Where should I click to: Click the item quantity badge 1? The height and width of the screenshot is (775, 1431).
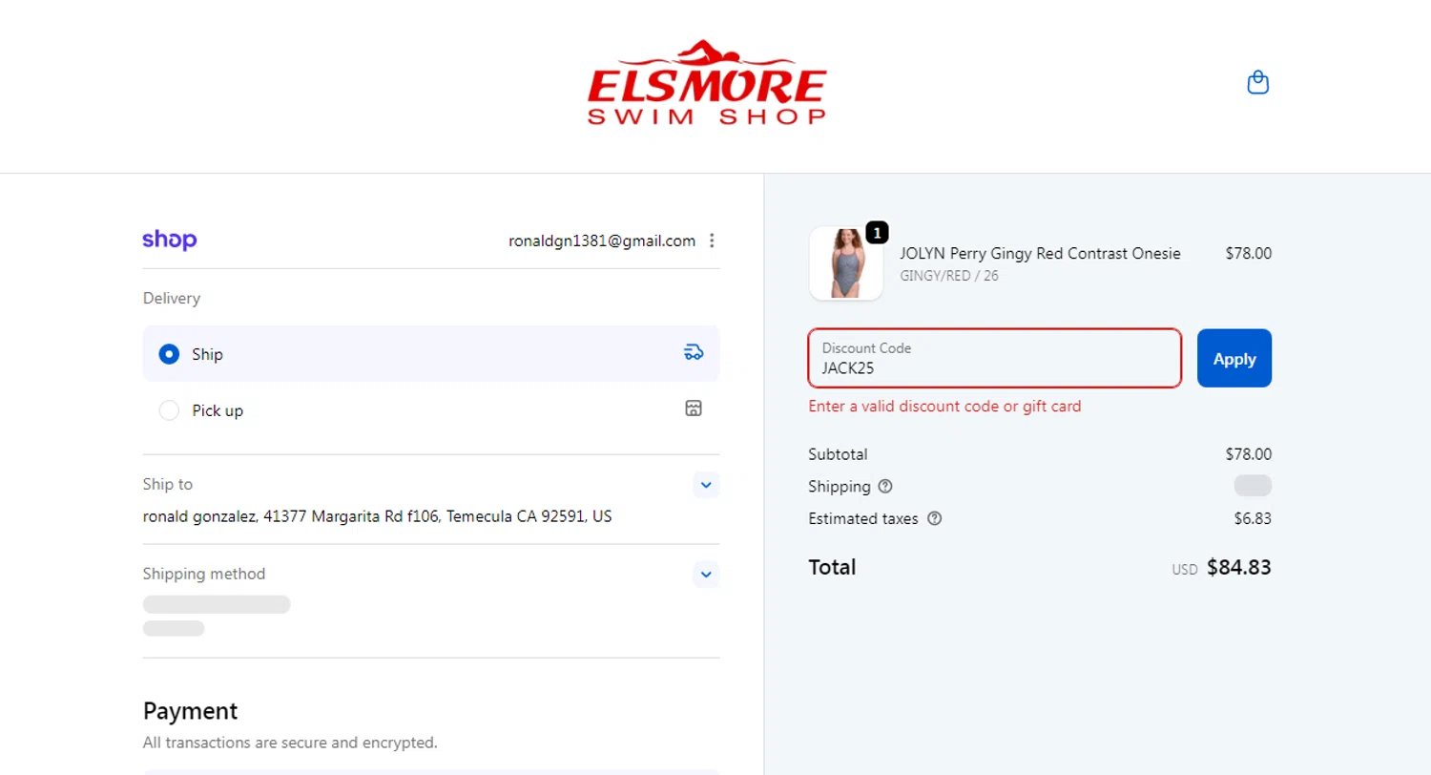[877, 232]
